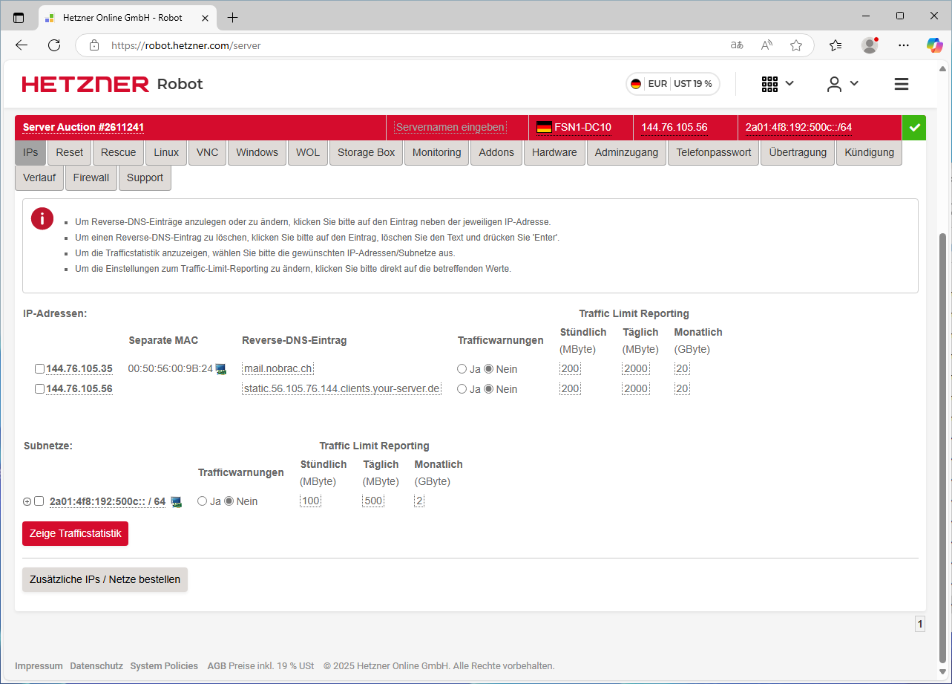Select checkbox for IP 144.76.105.56
The height and width of the screenshot is (684, 952).
39,389
